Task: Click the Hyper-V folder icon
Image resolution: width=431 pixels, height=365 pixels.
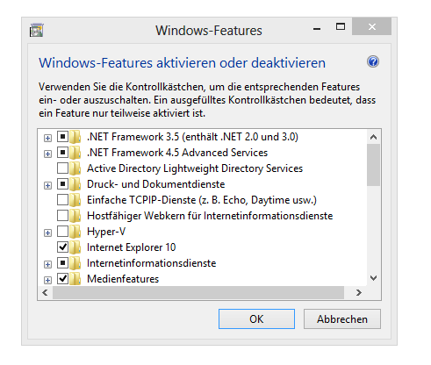Action: (x=75, y=232)
